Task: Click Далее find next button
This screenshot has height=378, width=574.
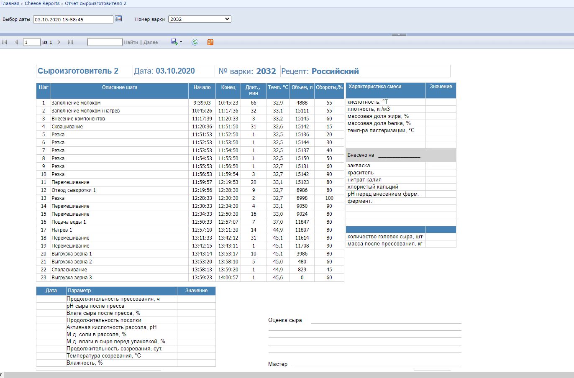Action: click(151, 42)
